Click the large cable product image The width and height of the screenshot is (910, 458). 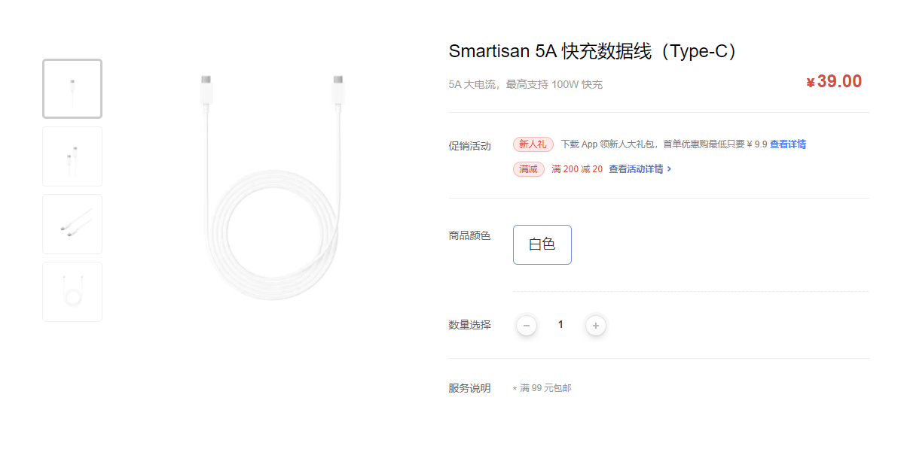pos(272,188)
